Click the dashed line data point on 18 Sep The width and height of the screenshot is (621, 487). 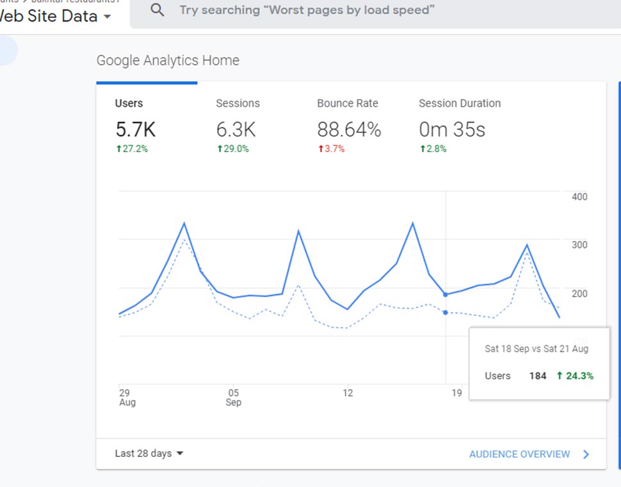446,313
